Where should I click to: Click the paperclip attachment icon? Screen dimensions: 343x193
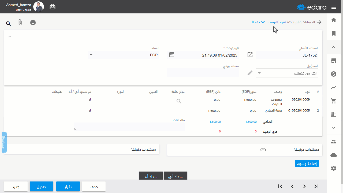pyautogui.click(x=20, y=23)
